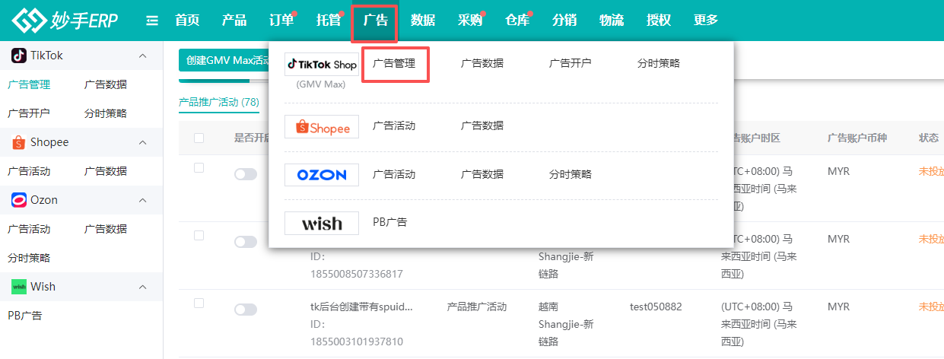Open the 产品 top menu

point(234,21)
